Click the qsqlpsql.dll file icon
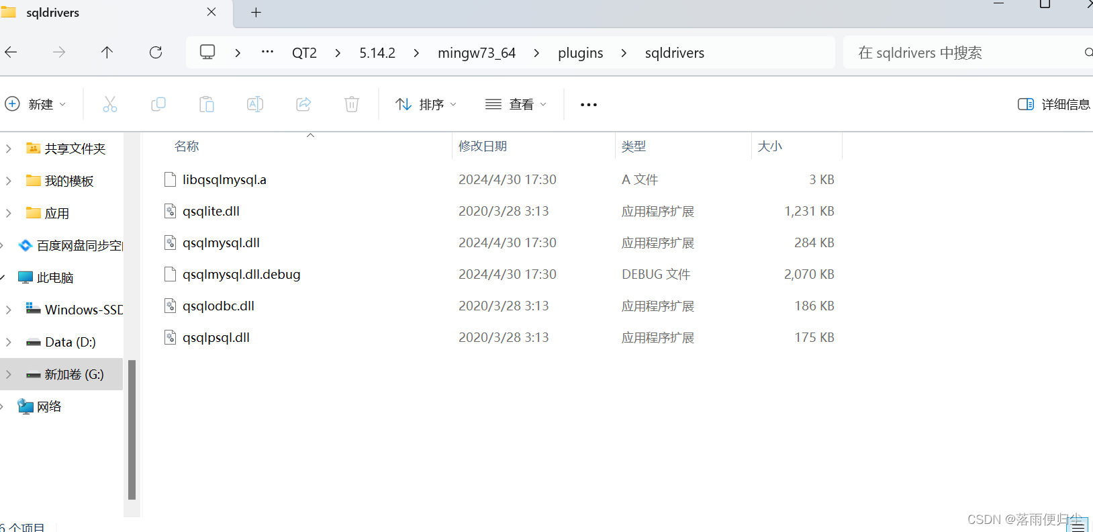1093x532 pixels. click(171, 337)
